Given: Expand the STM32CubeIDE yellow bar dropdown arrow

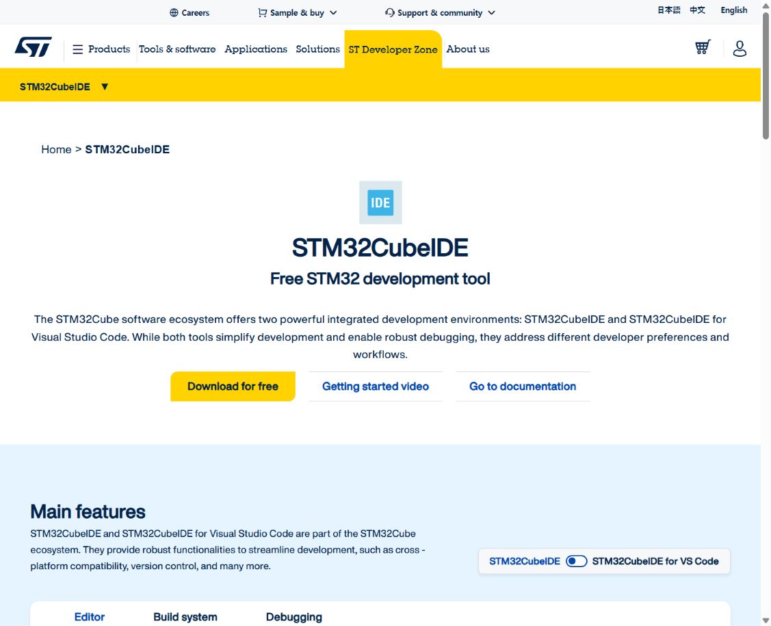Looking at the screenshot, I should [104, 87].
